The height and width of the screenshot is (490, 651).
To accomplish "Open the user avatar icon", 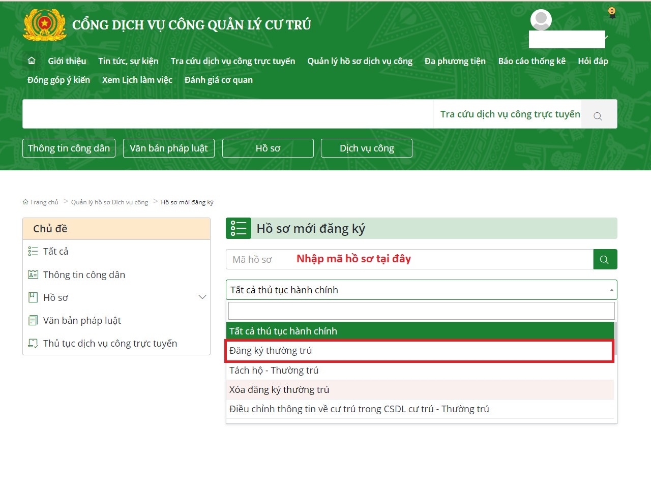I will point(540,19).
